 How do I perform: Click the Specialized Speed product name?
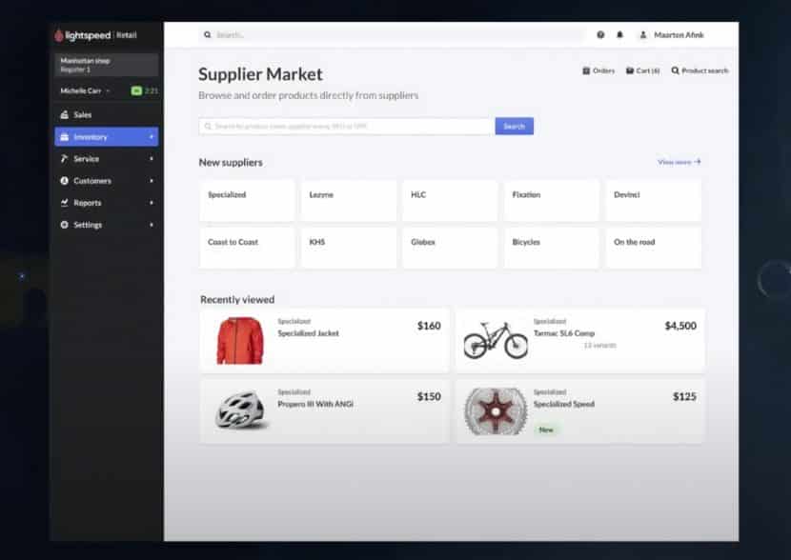(564, 404)
